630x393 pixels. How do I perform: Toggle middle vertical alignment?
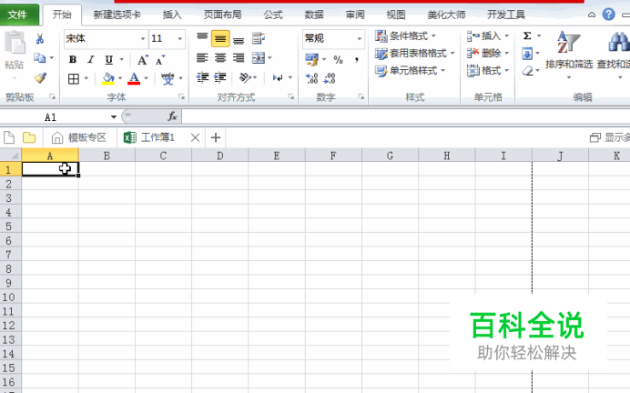pos(220,38)
